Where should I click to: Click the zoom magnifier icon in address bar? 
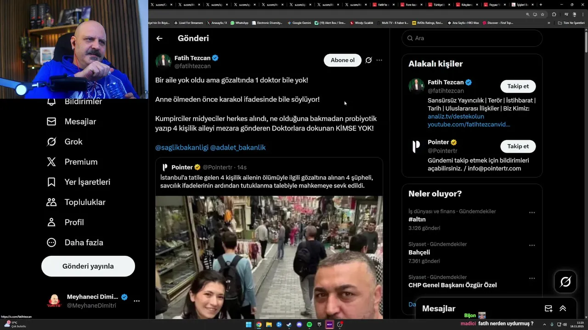pyautogui.click(x=527, y=14)
